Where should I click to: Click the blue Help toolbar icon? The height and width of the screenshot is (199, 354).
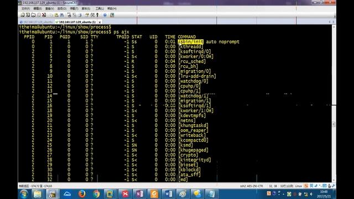(x=105, y=15)
